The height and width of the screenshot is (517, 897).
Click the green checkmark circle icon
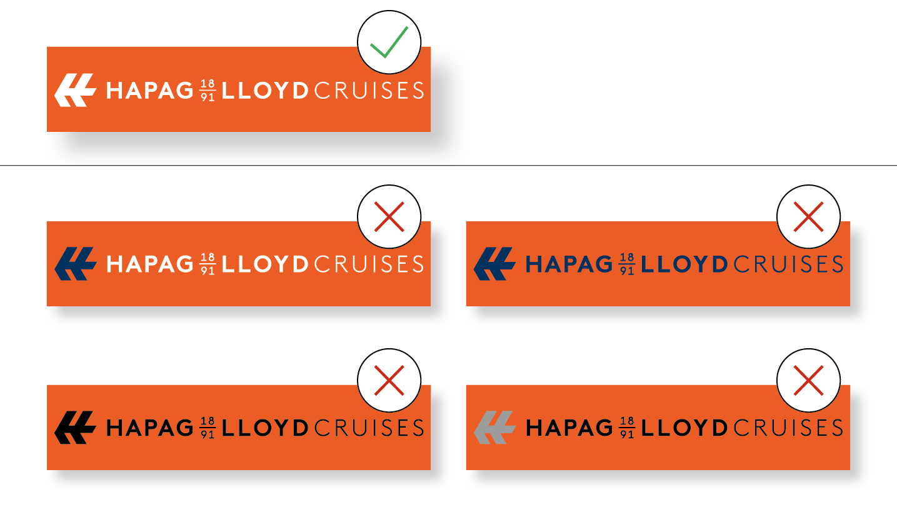389,43
